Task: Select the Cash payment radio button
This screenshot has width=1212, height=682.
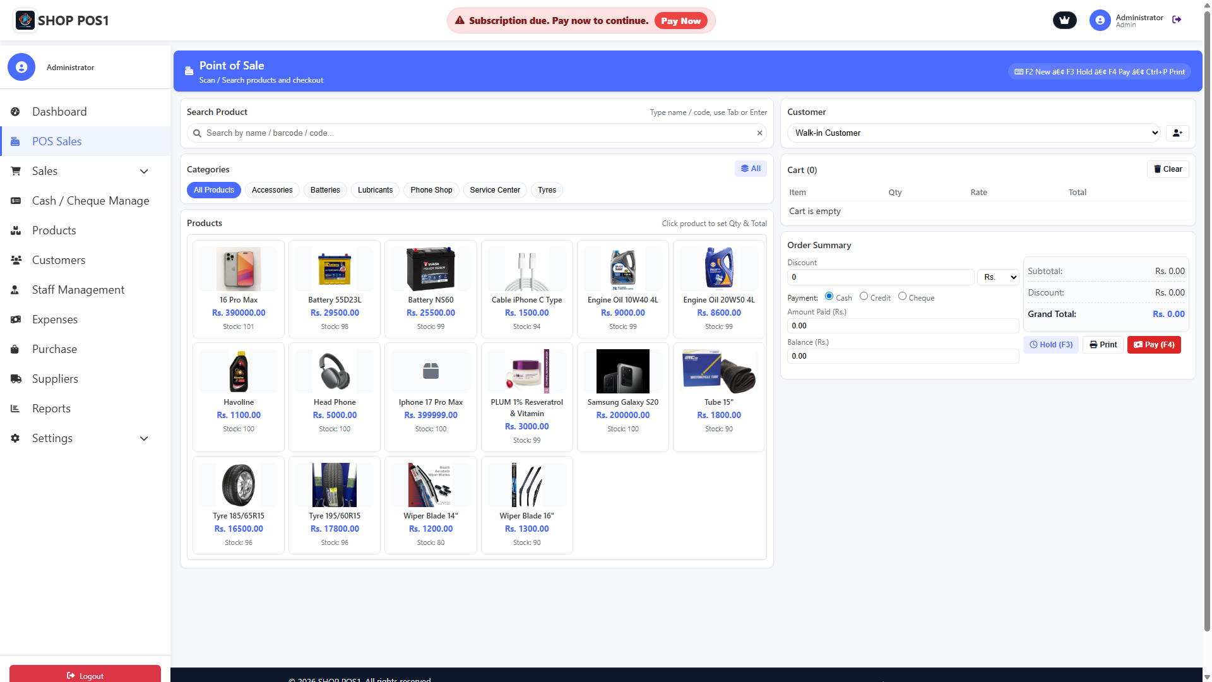Action: tap(829, 296)
